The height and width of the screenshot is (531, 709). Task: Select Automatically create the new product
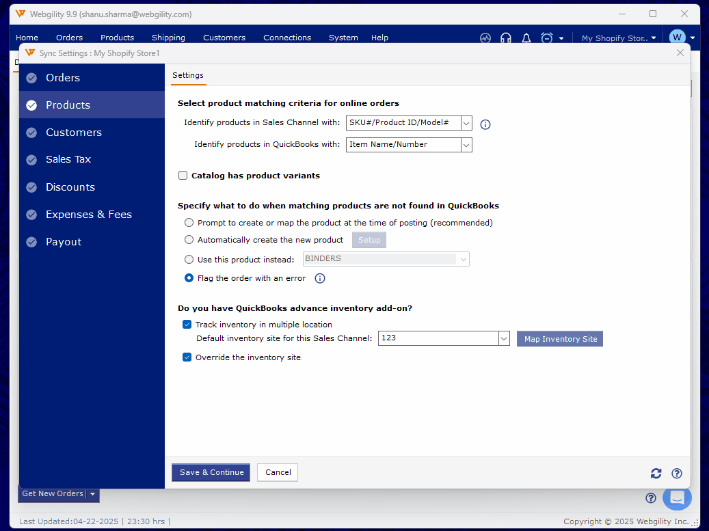189,240
